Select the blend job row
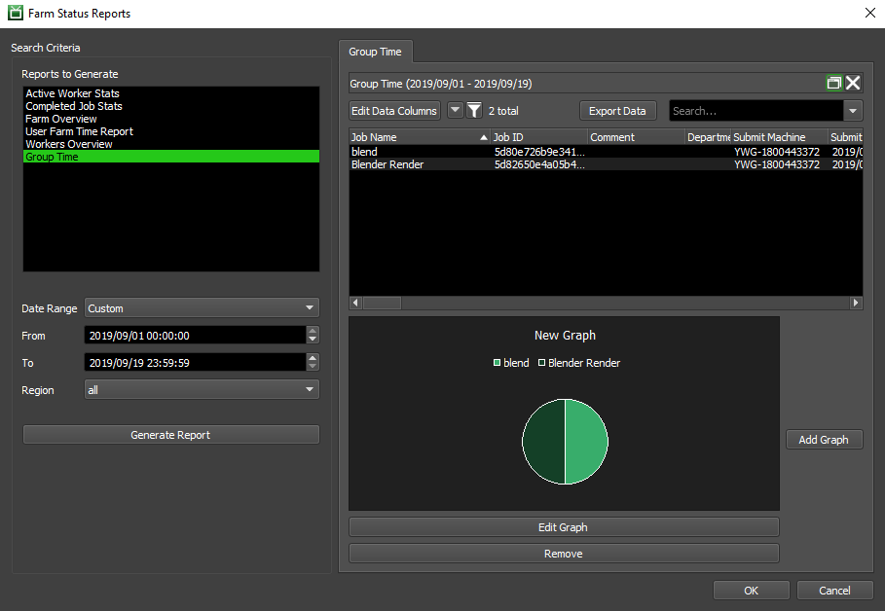 (x=606, y=151)
